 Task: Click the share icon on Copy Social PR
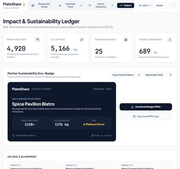point(134,117)
